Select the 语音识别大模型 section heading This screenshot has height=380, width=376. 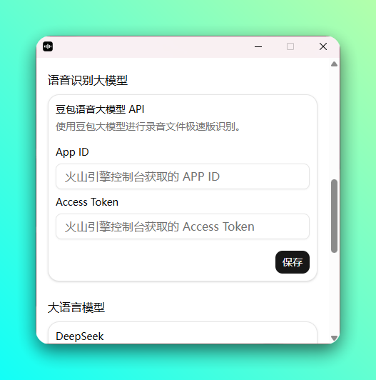(x=88, y=80)
